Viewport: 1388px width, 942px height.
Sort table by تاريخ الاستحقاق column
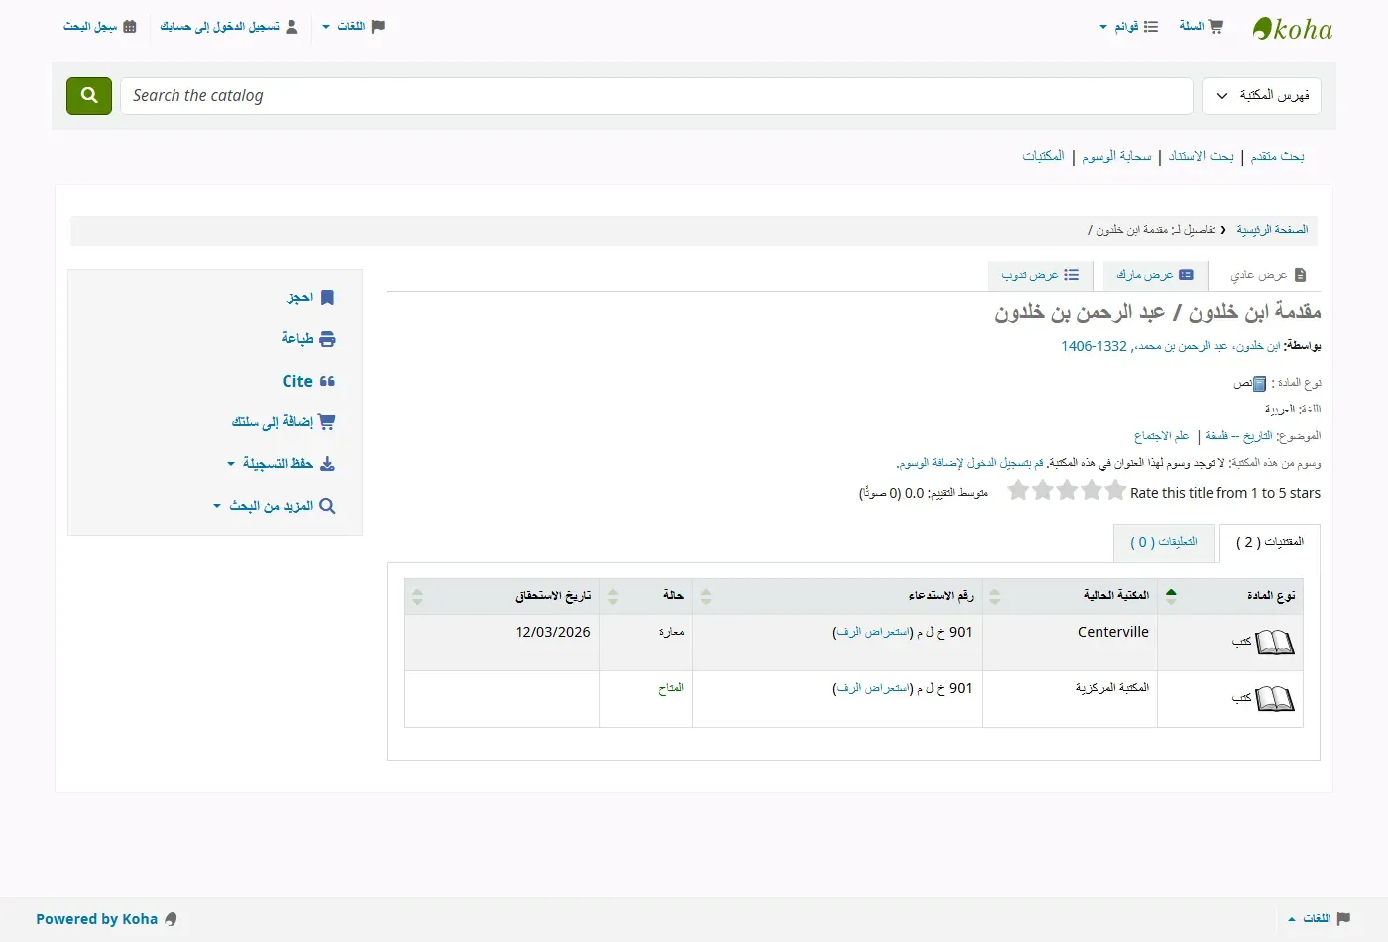(502, 596)
